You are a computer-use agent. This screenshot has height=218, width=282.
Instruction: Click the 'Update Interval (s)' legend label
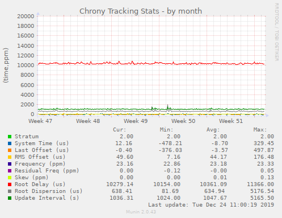(x=47, y=198)
